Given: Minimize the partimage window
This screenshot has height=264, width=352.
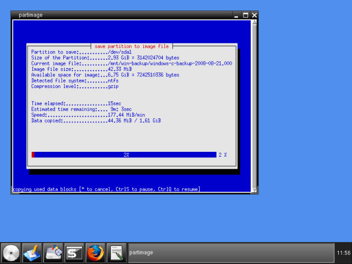Looking at the screenshot, I should pos(236,15).
